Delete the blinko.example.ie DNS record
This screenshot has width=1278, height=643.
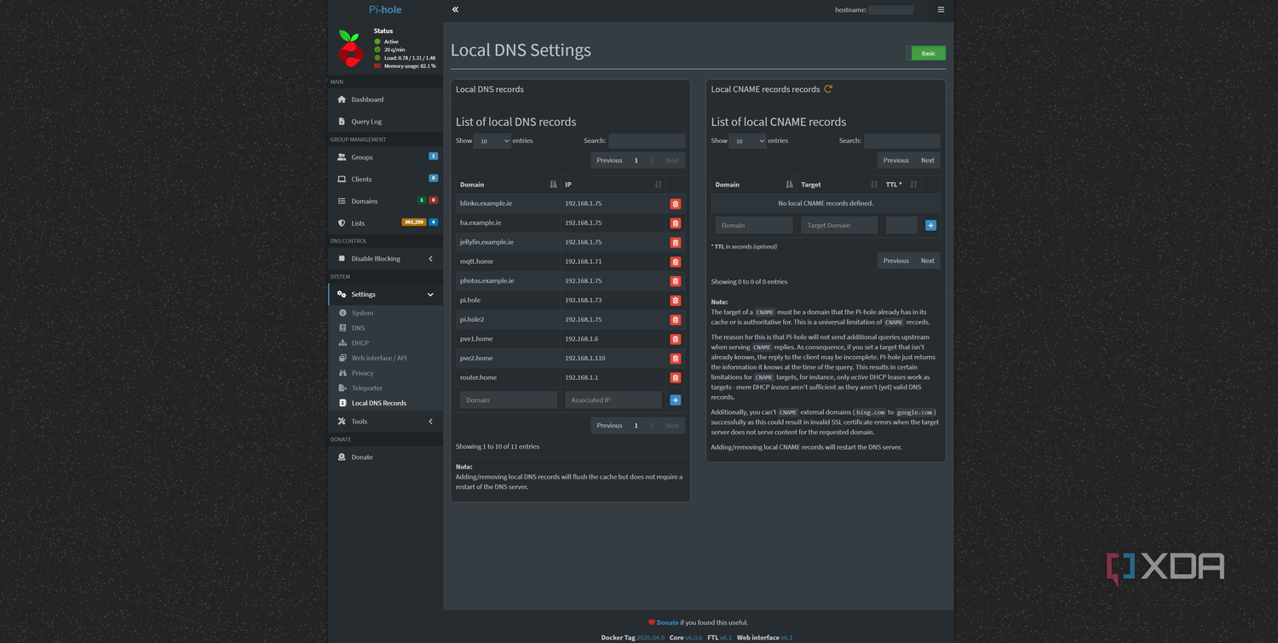pyautogui.click(x=675, y=204)
